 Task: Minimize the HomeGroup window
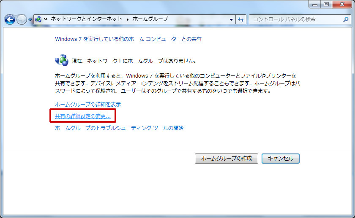[x=315, y=4]
